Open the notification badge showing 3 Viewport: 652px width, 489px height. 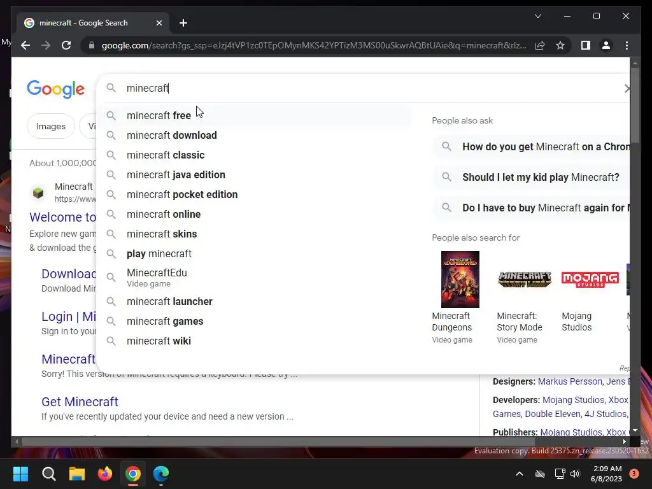point(634,474)
